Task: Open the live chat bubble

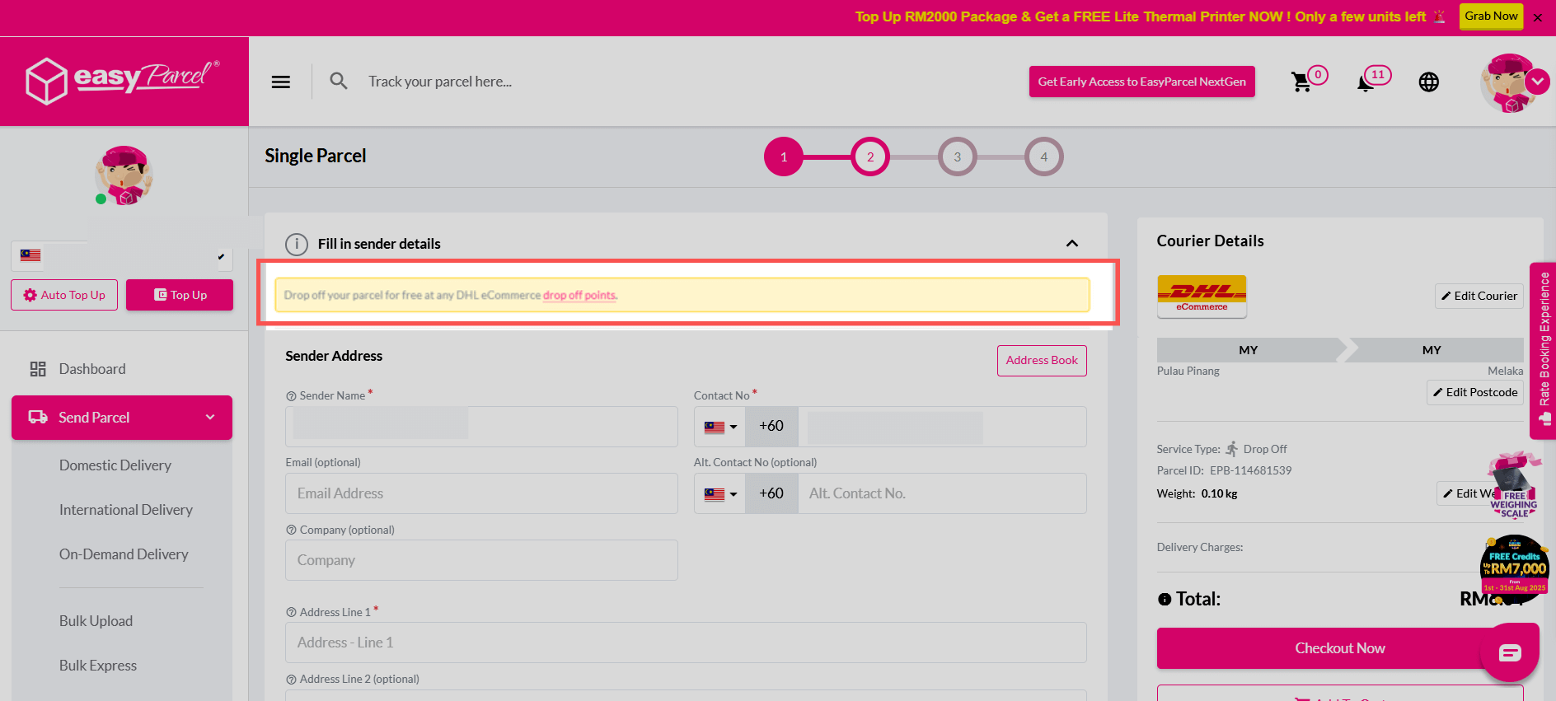Action: (x=1510, y=652)
